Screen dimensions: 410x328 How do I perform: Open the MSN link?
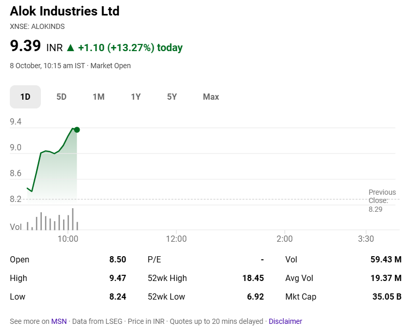(59, 321)
